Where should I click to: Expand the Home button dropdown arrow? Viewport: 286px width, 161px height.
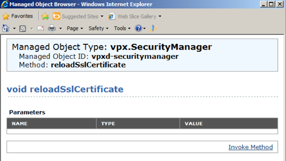coord(14,29)
